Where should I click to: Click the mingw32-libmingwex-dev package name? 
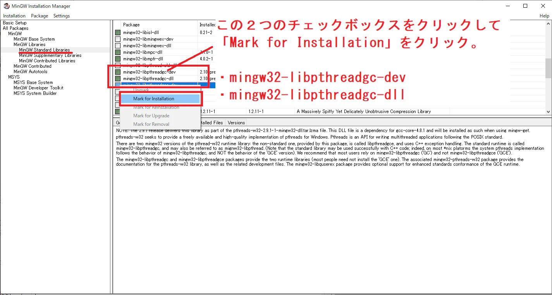pos(148,39)
